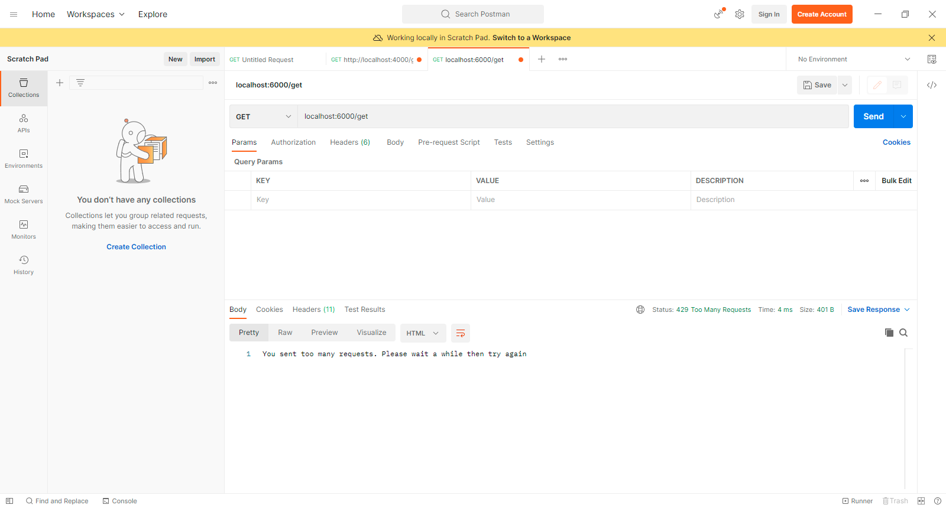Image resolution: width=946 pixels, height=508 pixels.
Task: Open History in the sidebar
Action: (x=24, y=265)
